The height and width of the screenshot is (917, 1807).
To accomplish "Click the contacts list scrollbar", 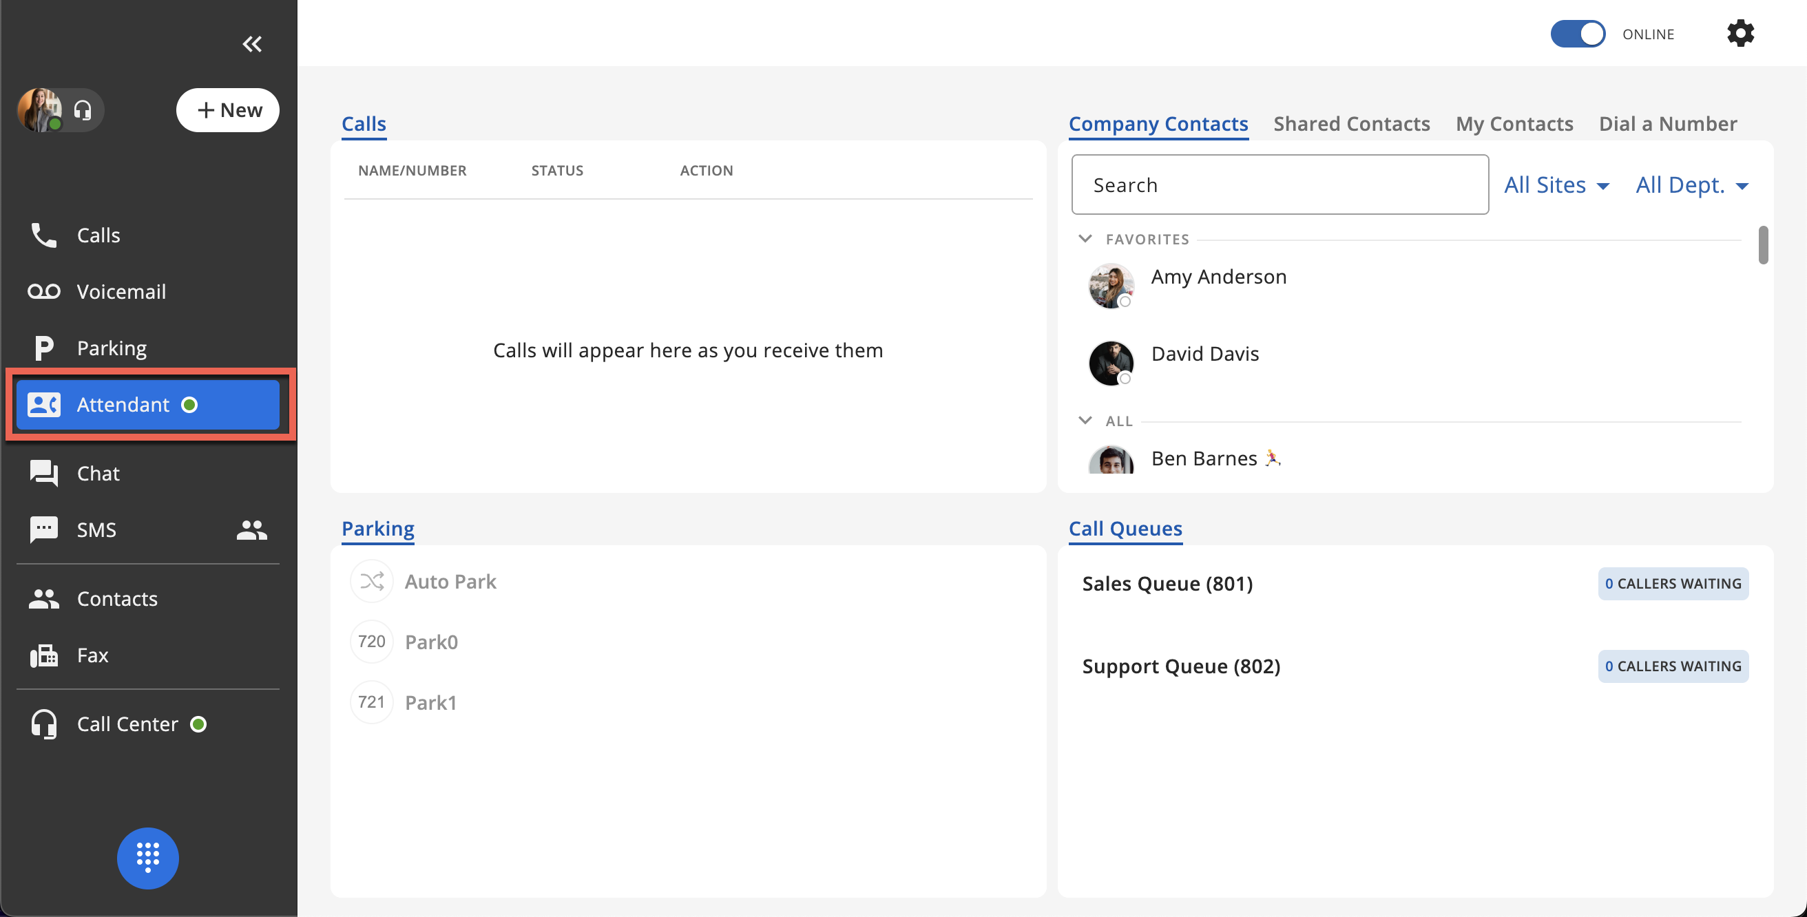I will coord(1763,245).
